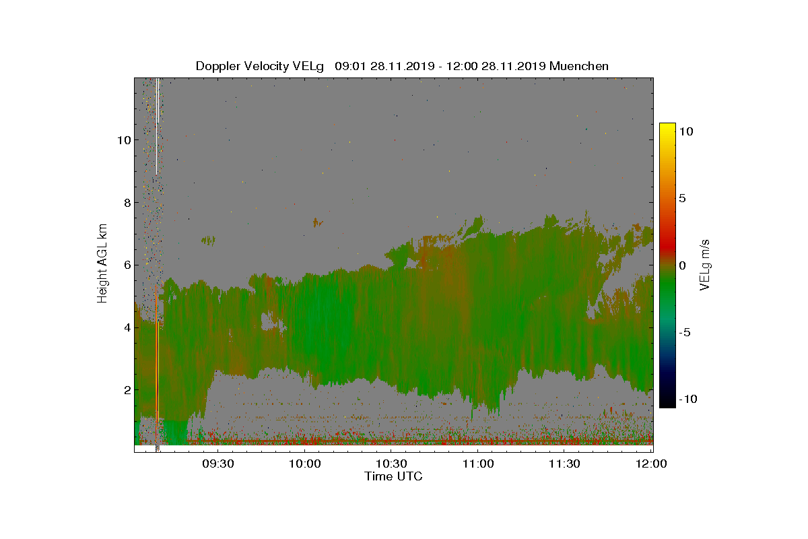Select the '10:00' time axis label
The width and height of the screenshot is (808, 539).
304,464
